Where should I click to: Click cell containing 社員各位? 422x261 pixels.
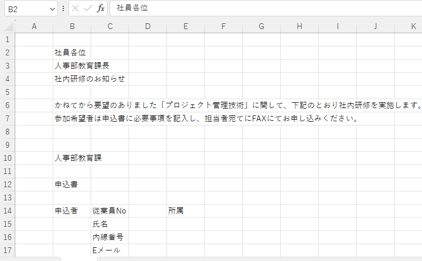[72, 53]
